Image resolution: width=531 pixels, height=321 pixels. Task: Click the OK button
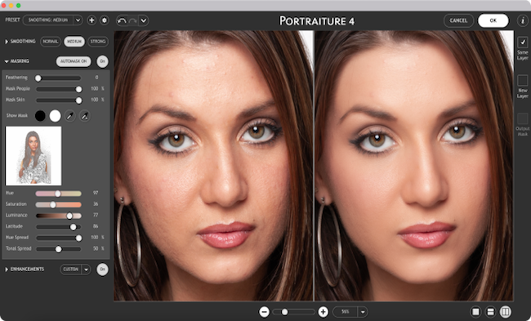[493, 20]
